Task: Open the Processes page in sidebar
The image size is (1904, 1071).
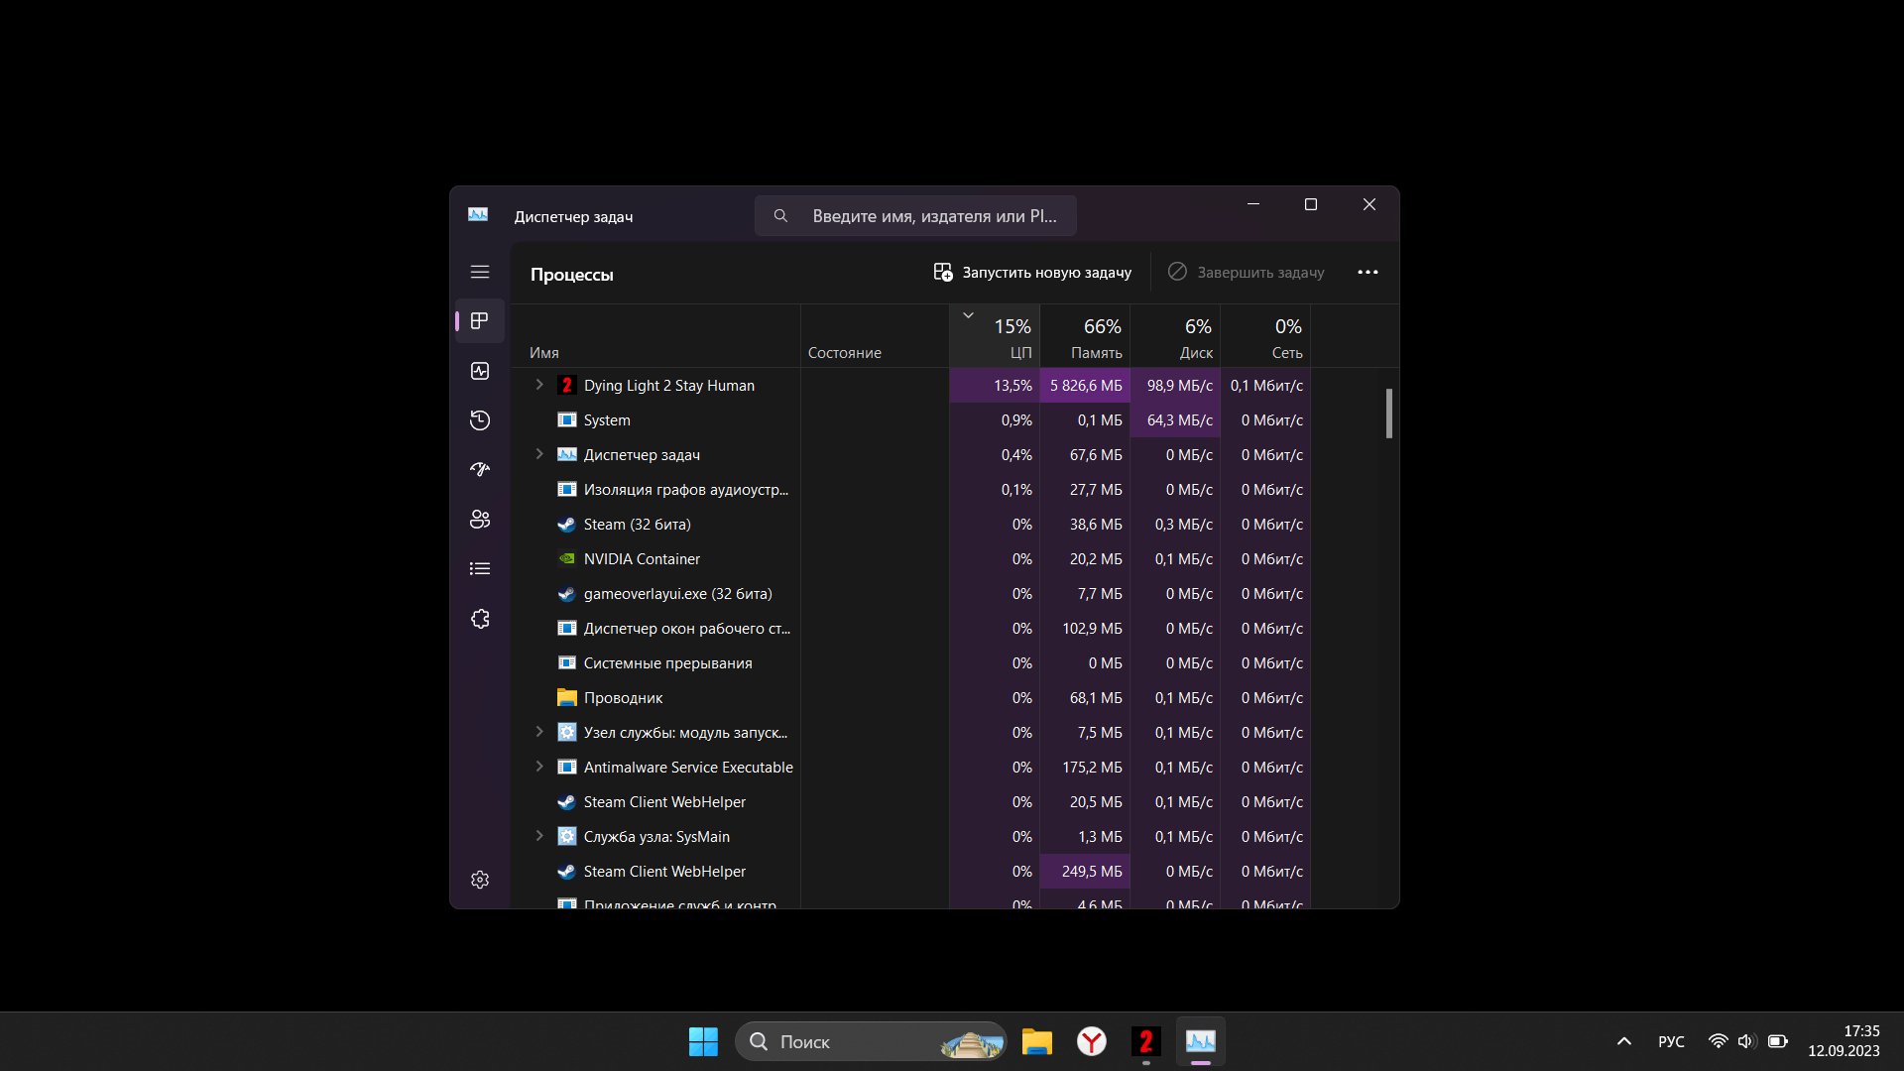Action: [480, 321]
